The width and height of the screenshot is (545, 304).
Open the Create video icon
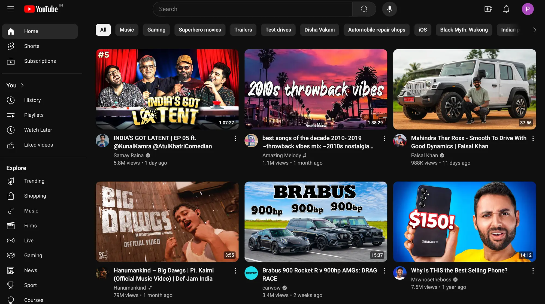(x=488, y=9)
